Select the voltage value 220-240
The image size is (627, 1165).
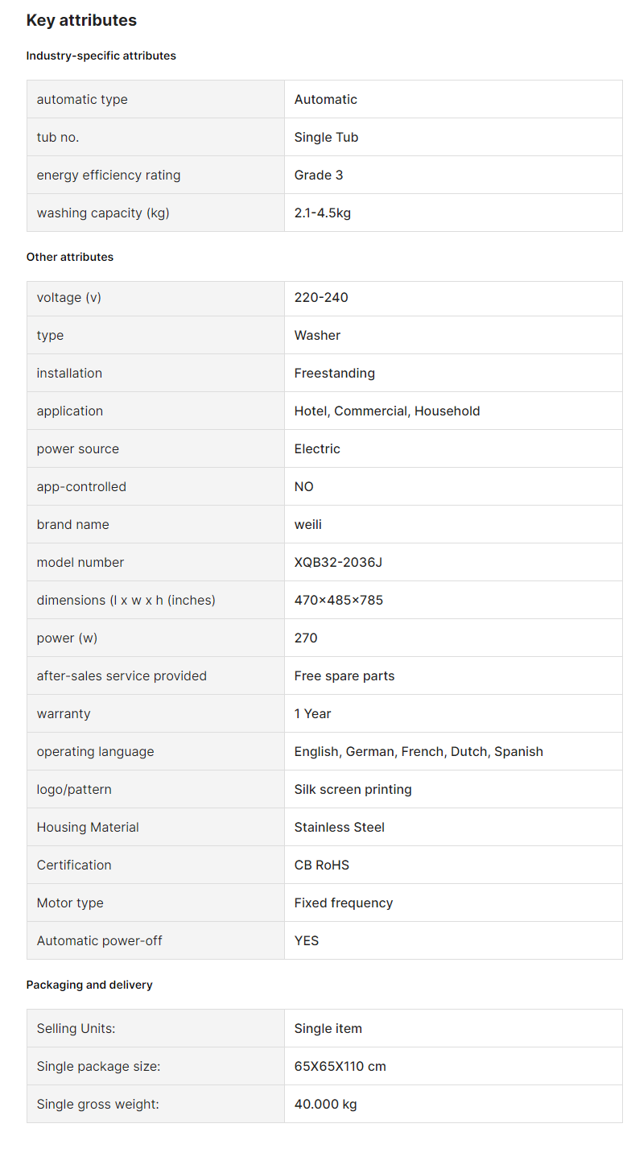click(x=321, y=297)
